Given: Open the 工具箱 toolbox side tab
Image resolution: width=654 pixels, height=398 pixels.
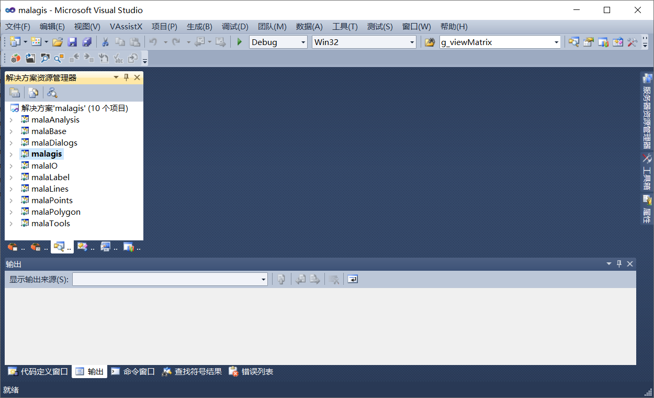Looking at the screenshot, I should pos(647,172).
